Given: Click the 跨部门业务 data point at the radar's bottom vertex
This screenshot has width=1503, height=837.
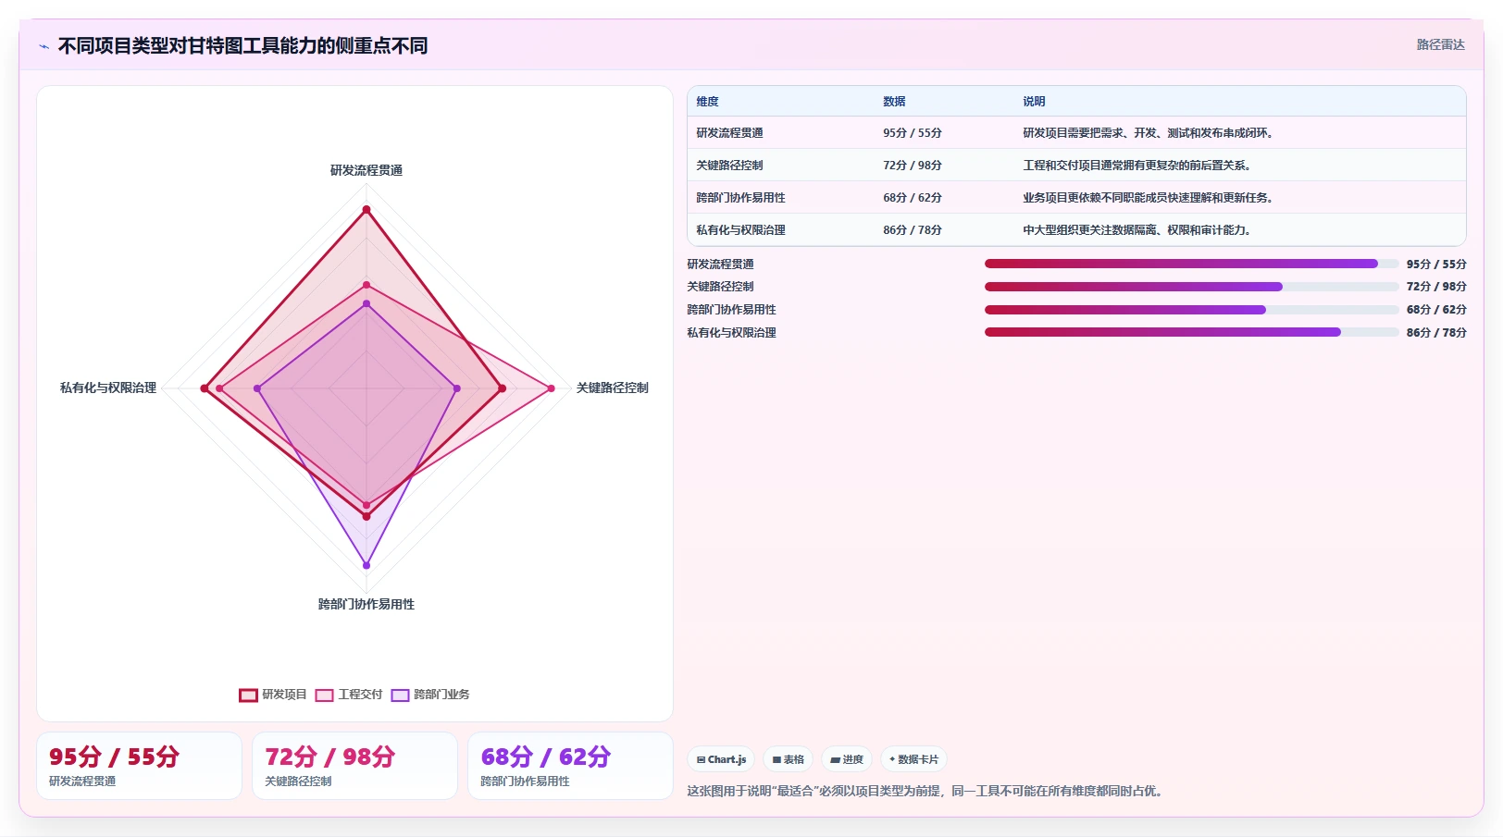Looking at the screenshot, I should pos(366,565).
